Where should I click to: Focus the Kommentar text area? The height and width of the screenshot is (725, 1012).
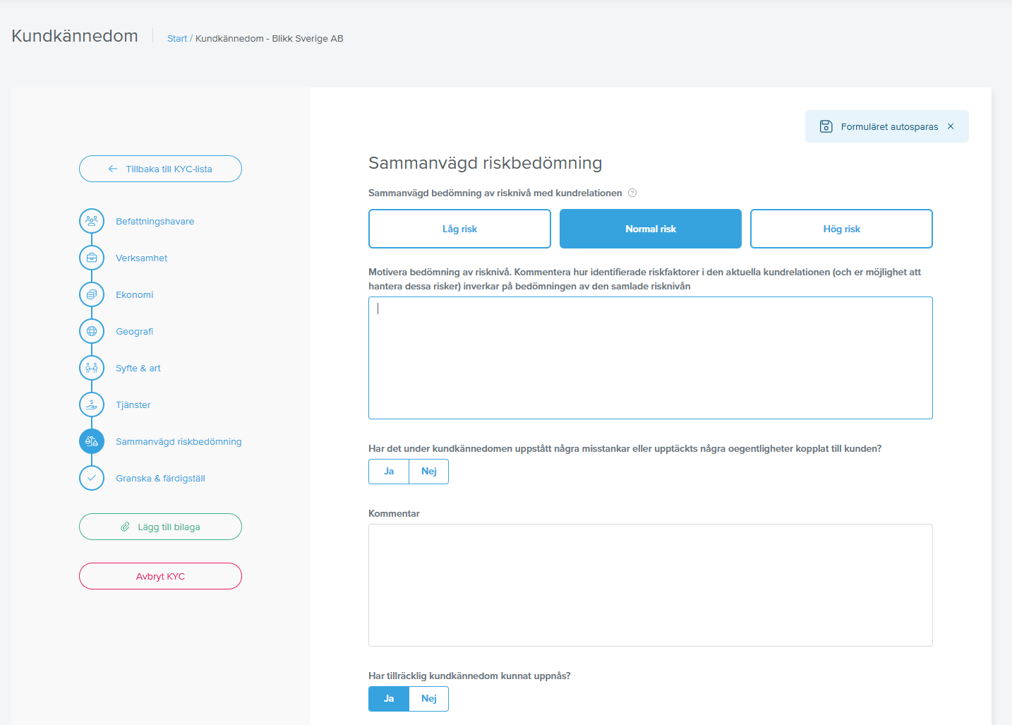tap(651, 585)
